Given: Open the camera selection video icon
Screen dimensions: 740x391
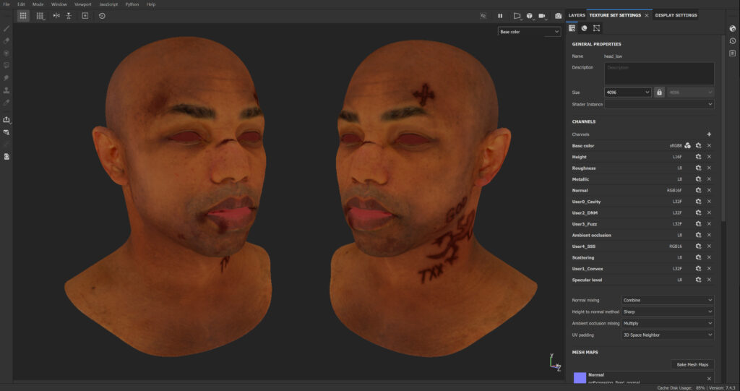Looking at the screenshot, I should pos(542,16).
